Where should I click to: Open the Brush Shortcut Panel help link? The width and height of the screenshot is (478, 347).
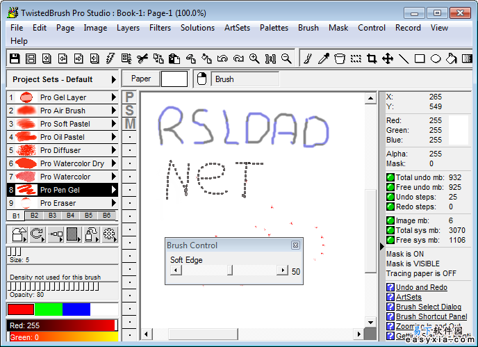tap(431, 316)
